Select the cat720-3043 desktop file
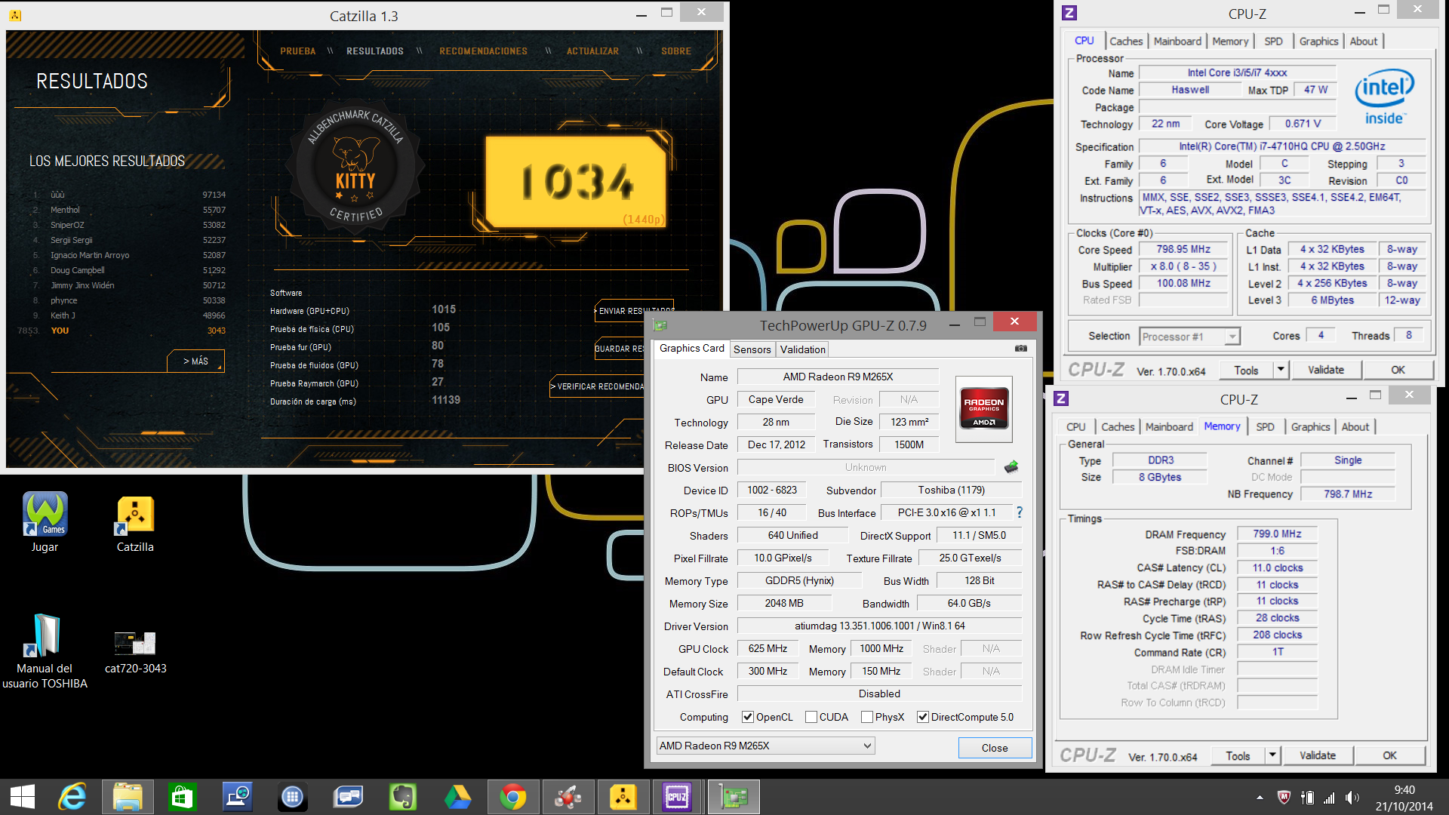The image size is (1449, 815). pos(135,652)
